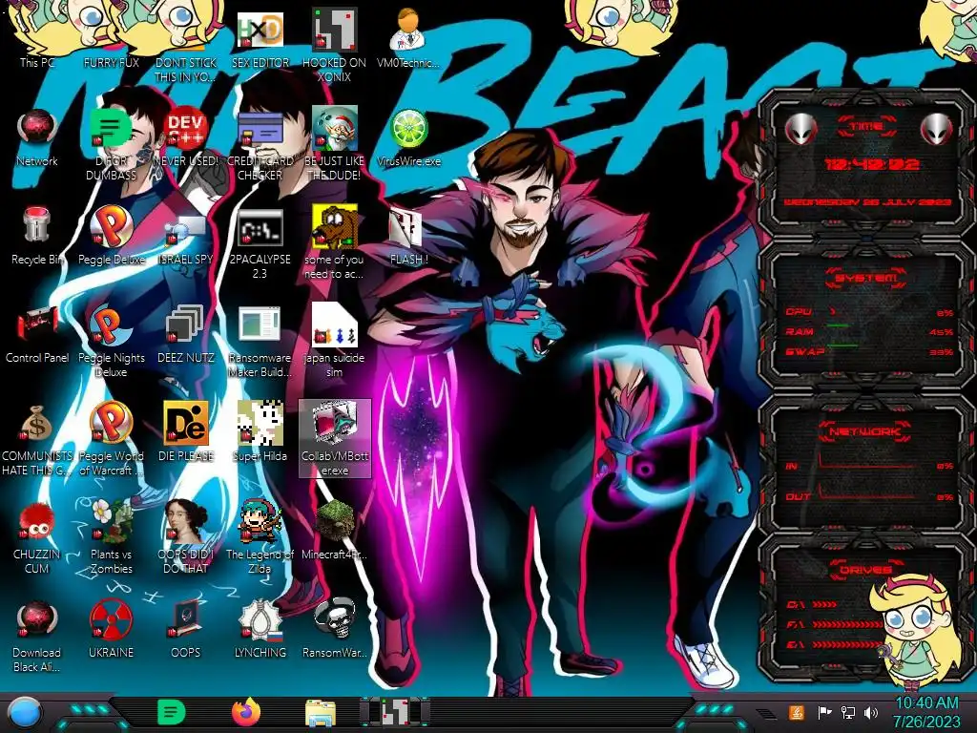This screenshot has height=733, width=977.
Task: Open the Start orb button
Action: click(x=25, y=712)
